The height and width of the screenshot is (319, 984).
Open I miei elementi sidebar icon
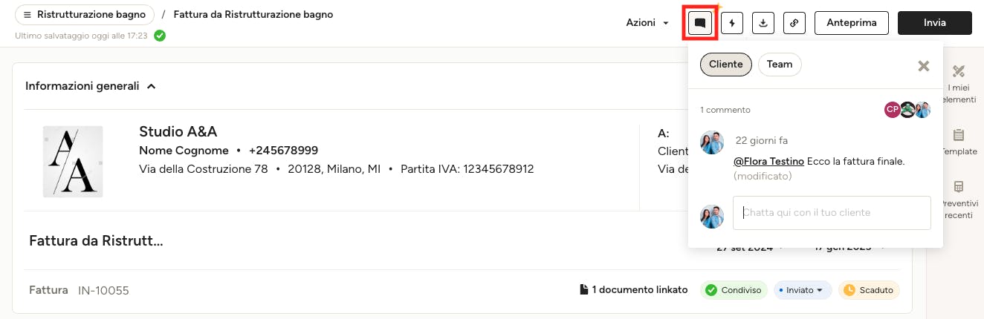pos(959,71)
